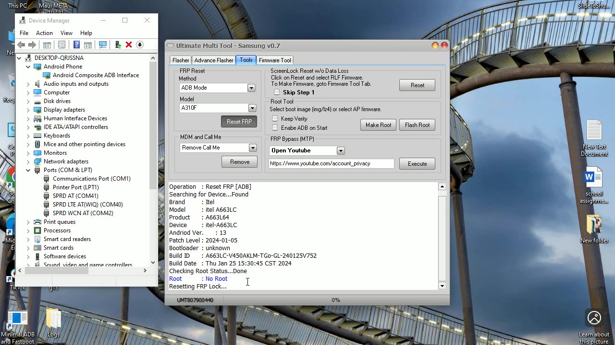The height and width of the screenshot is (345, 615).
Task: Click the Reset FRP button
Action: point(239,122)
